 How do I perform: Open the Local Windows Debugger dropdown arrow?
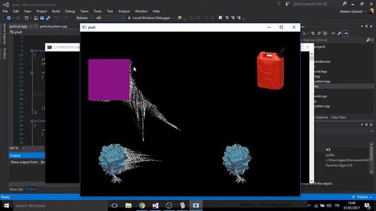(173, 18)
